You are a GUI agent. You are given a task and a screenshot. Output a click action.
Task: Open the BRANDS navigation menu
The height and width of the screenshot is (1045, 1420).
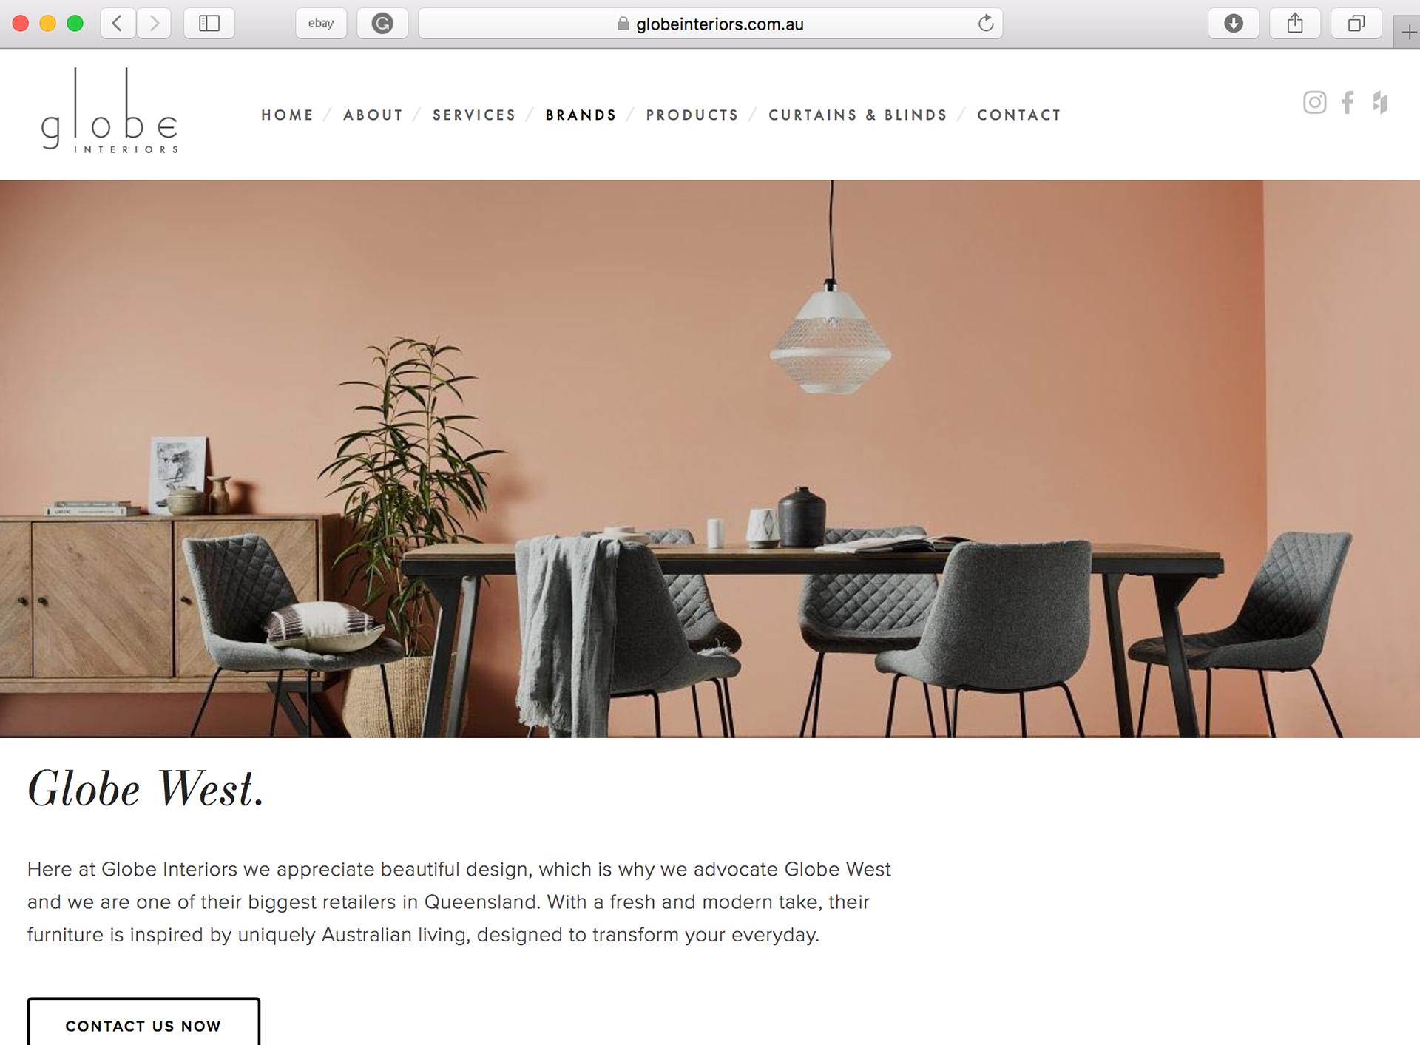pyautogui.click(x=581, y=115)
